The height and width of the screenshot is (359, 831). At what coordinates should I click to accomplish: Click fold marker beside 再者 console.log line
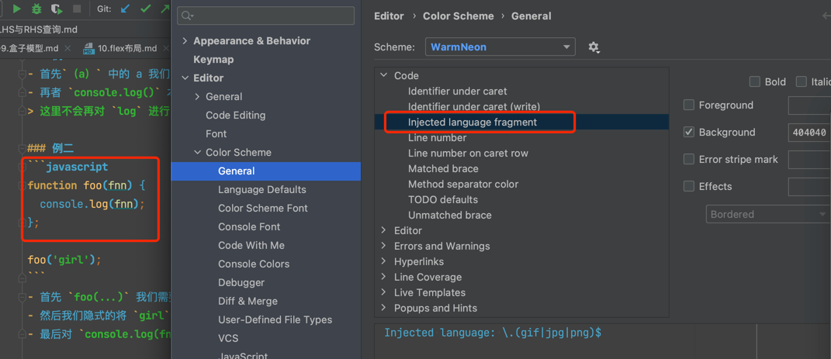click(22, 93)
